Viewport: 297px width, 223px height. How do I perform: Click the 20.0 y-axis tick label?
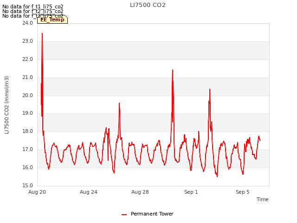coord(28,95)
